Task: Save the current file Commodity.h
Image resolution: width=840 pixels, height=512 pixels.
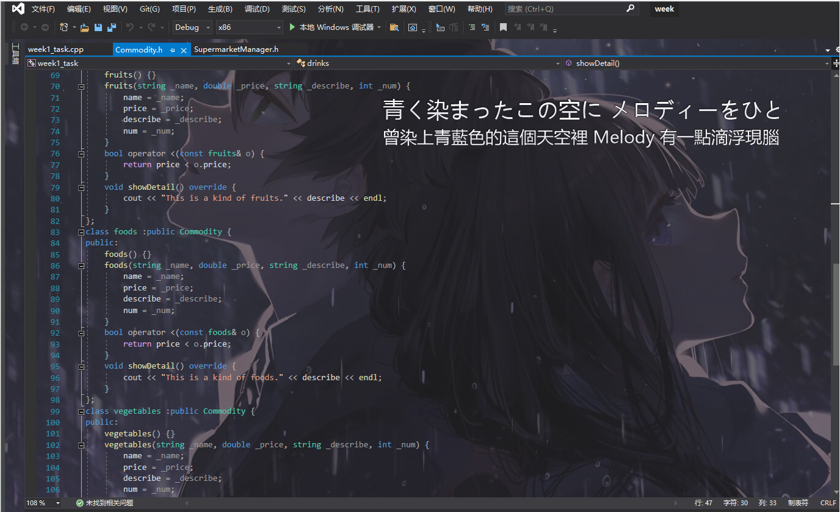Action: [x=98, y=27]
